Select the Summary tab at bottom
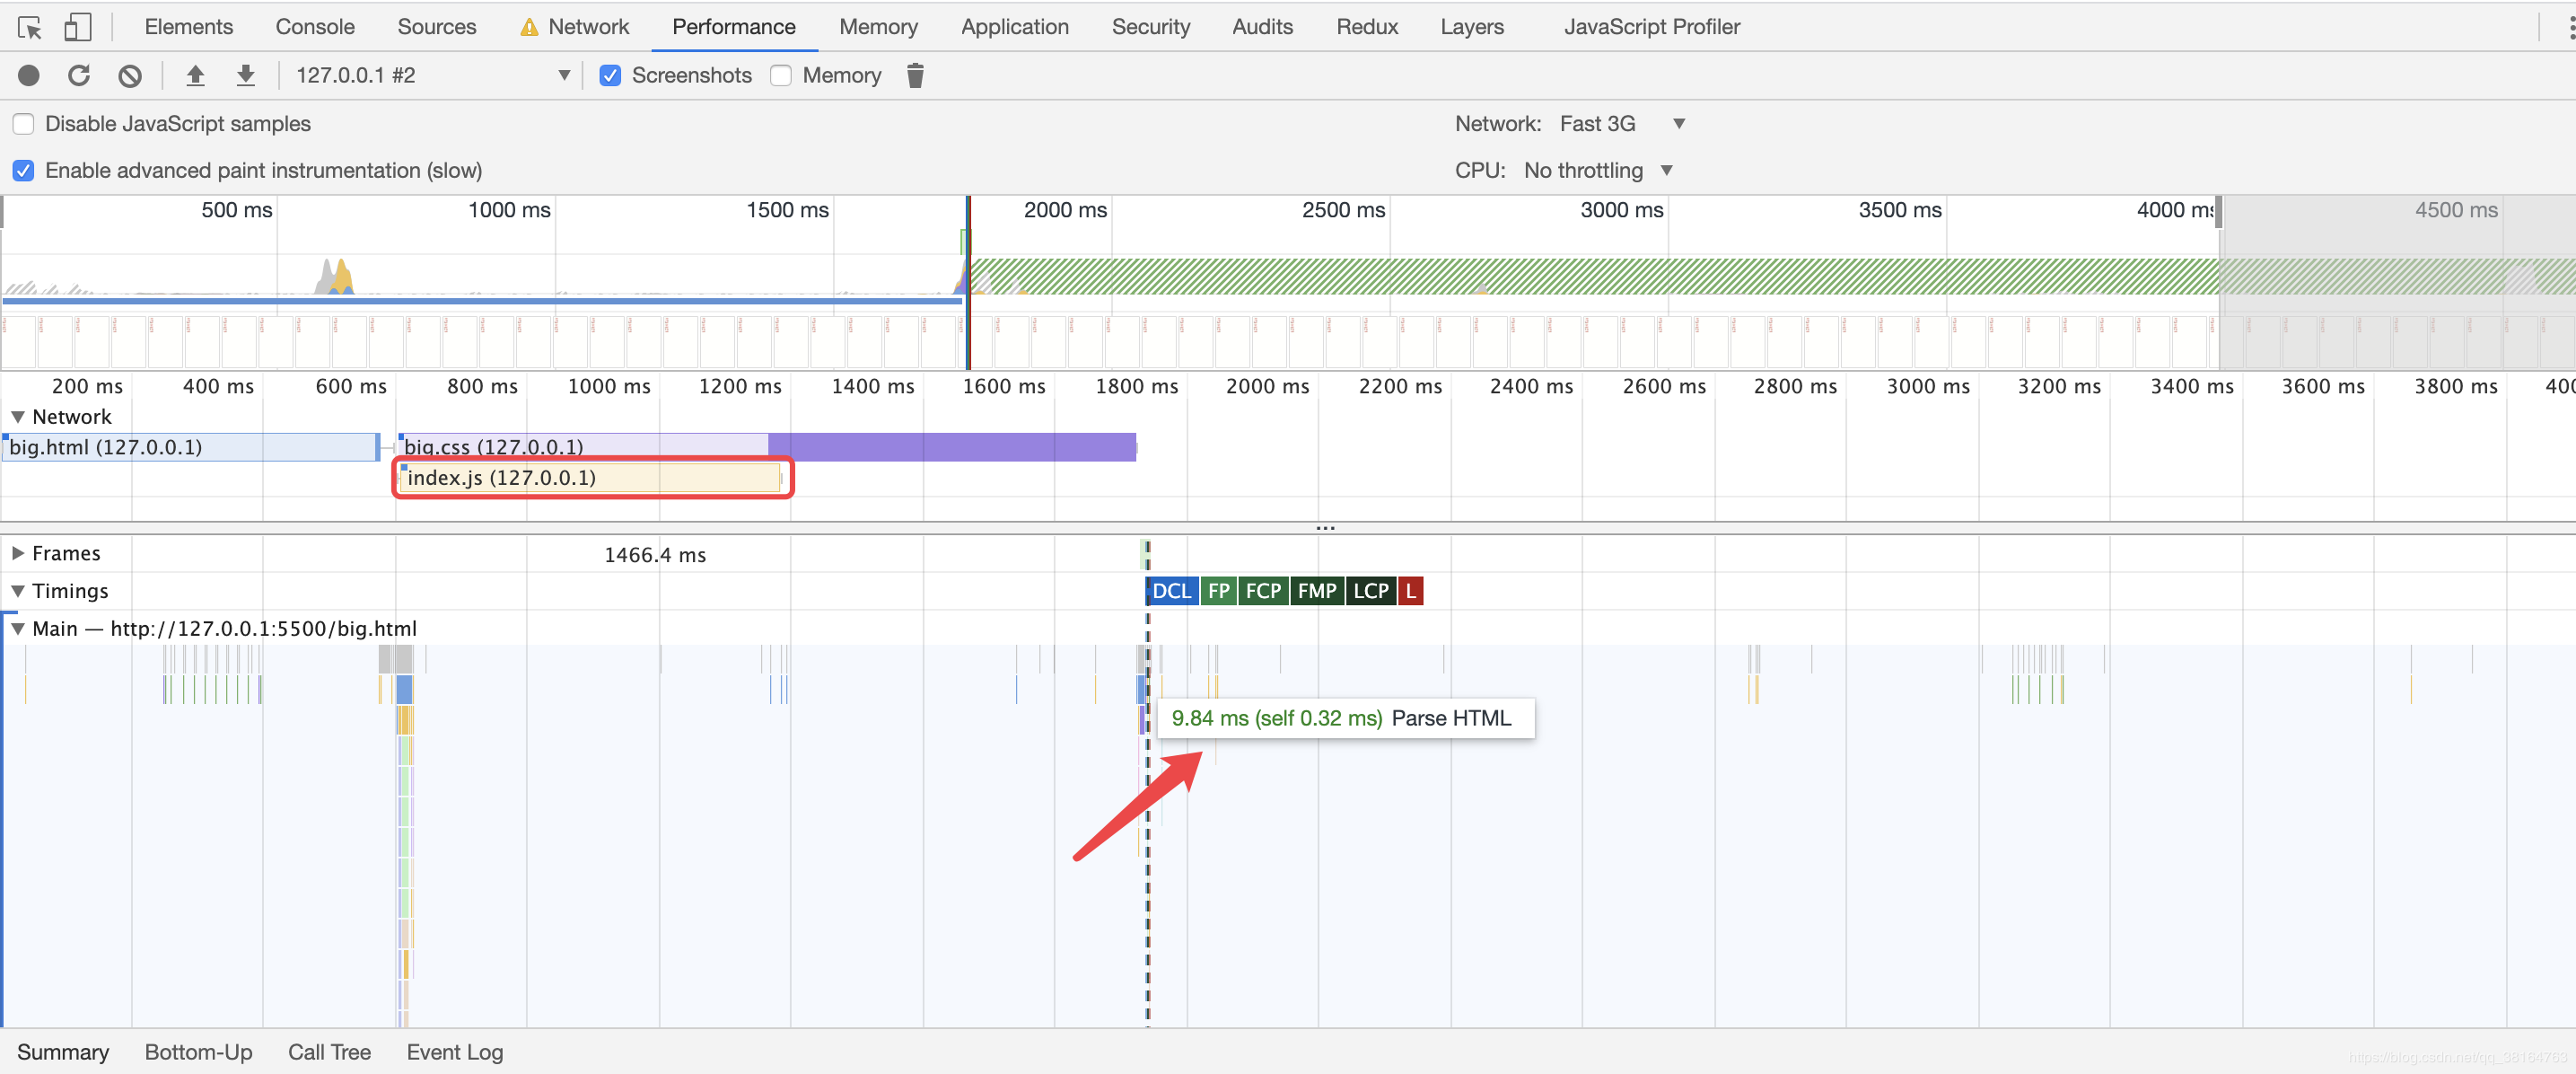2576x1074 pixels. 63,1052
